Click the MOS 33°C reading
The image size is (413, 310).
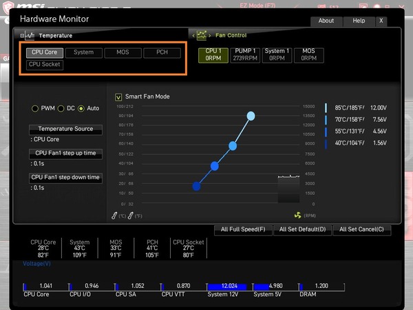116,249
